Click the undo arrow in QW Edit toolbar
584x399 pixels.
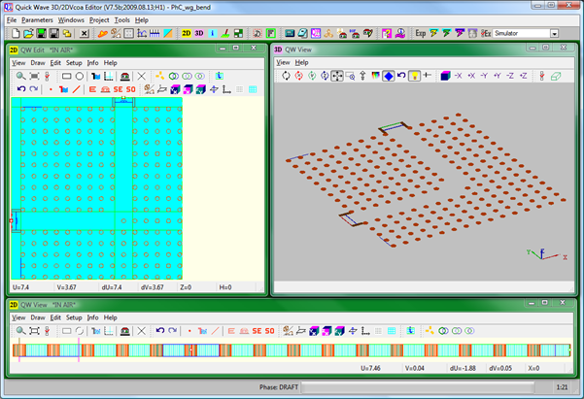pos(20,89)
